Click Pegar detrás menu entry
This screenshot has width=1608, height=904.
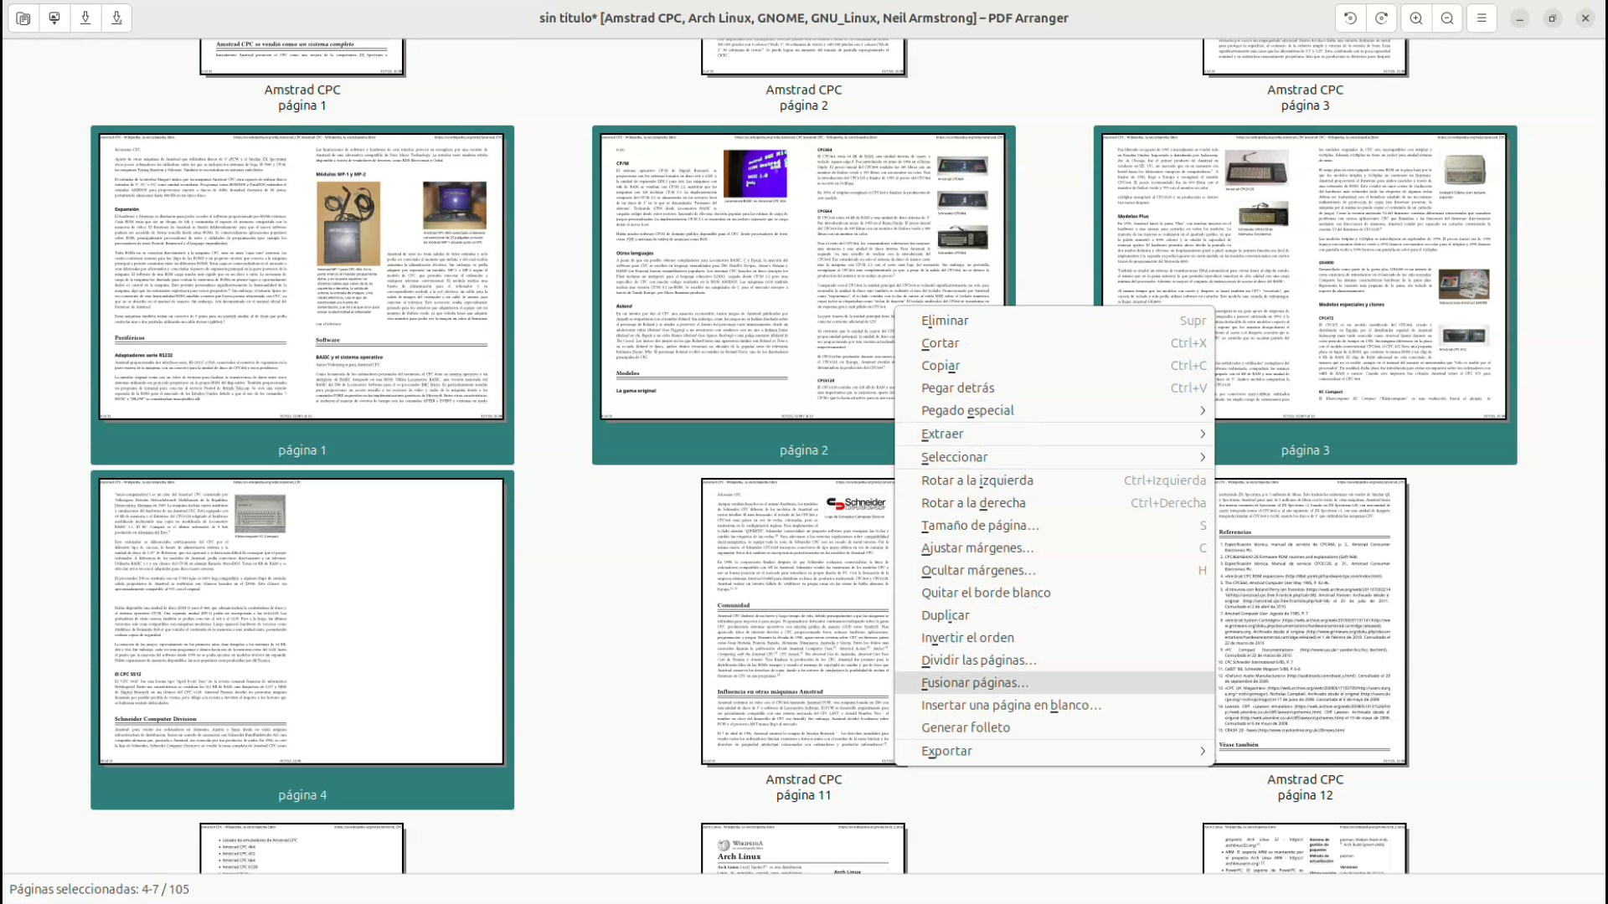pos(1055,388)
